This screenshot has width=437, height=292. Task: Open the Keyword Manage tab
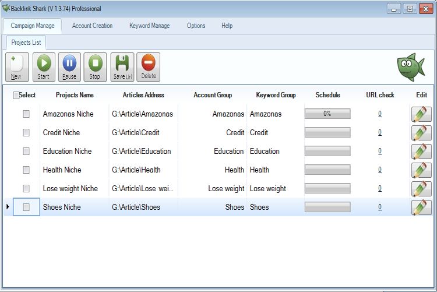[149, 26]
